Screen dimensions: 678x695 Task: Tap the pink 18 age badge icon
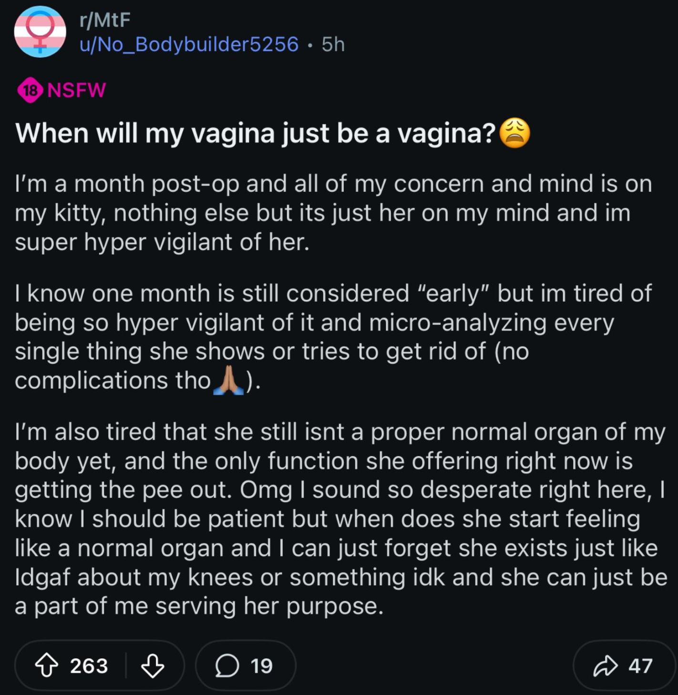pos(30,90)
